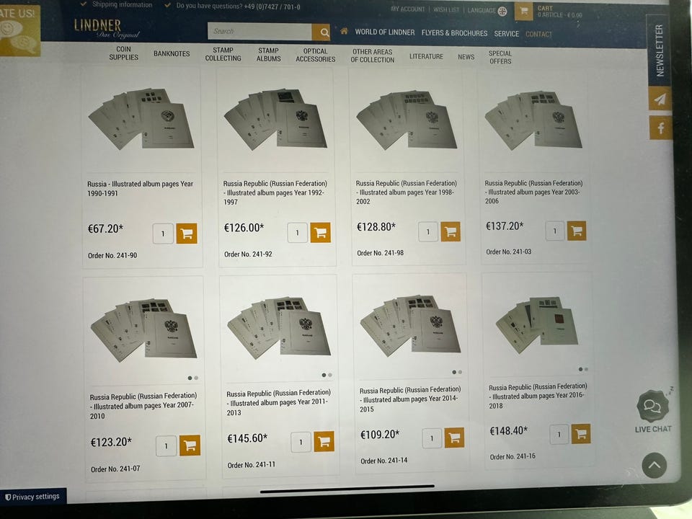
Task: Add order 241-07 to cart
Action: pos(190,445)
